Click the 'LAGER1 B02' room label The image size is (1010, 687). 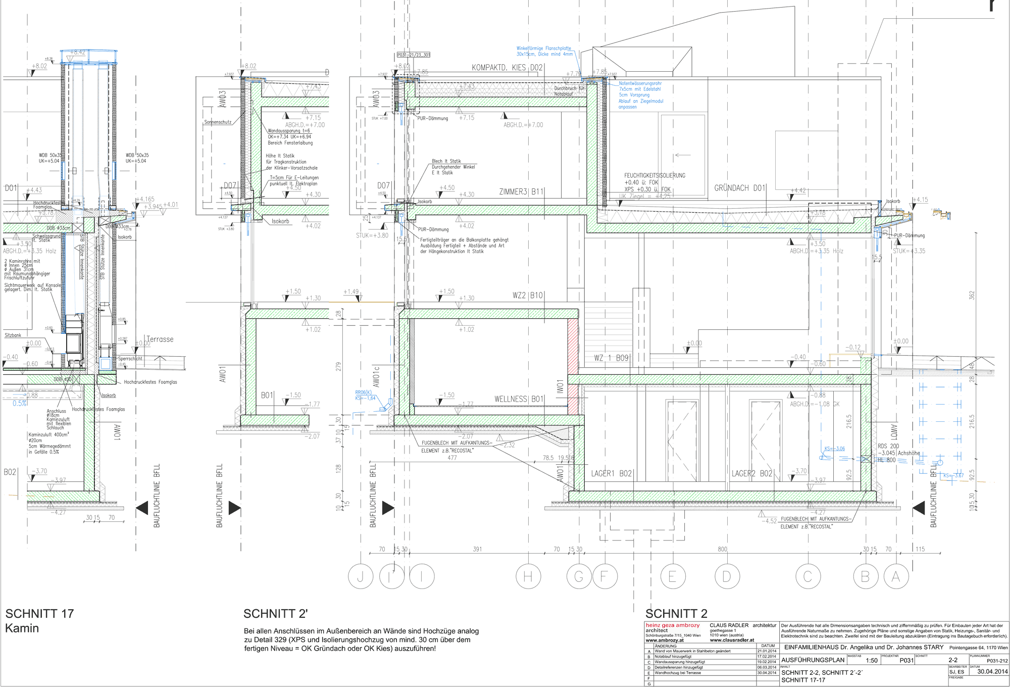click(612, 473)
